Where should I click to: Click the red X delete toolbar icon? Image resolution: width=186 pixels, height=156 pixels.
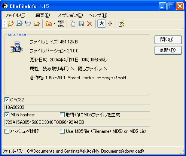(89, 24)
